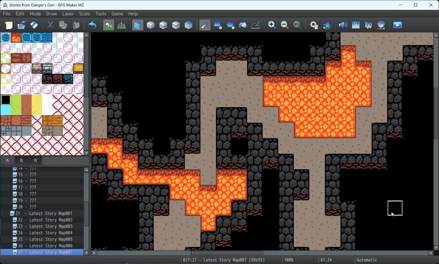Pick the black tile in the palette
439x264 pixels.
(6, 100)
